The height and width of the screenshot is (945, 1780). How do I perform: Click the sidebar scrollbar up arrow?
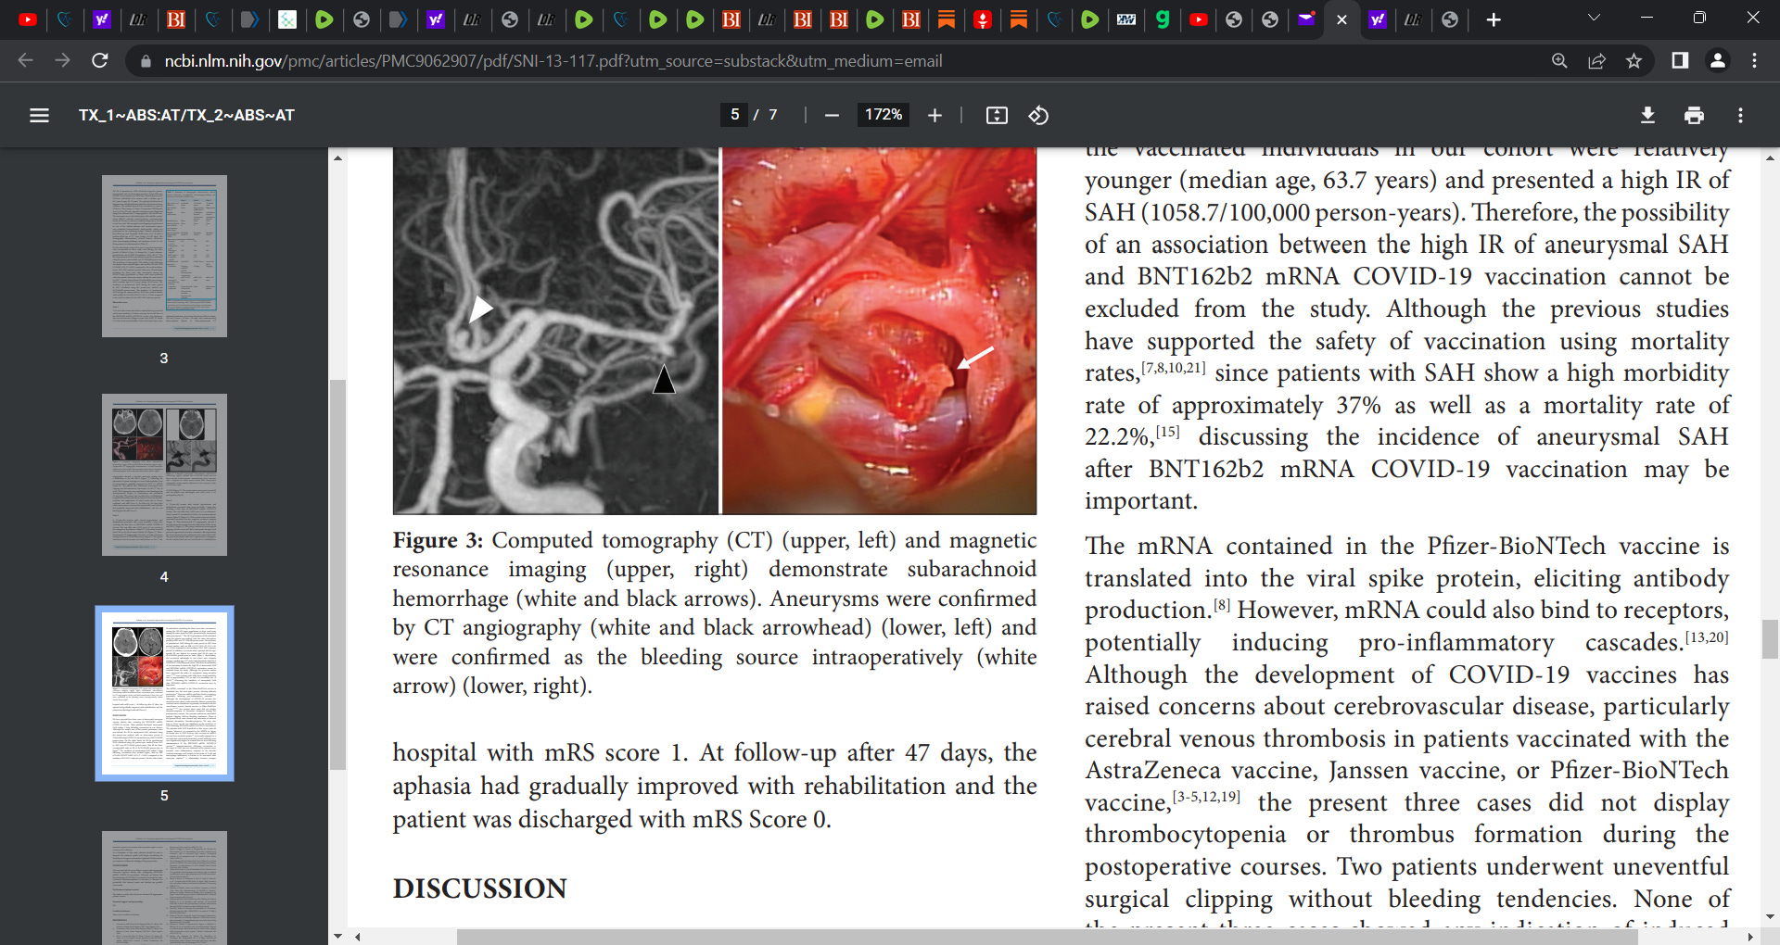coord(337,157)
